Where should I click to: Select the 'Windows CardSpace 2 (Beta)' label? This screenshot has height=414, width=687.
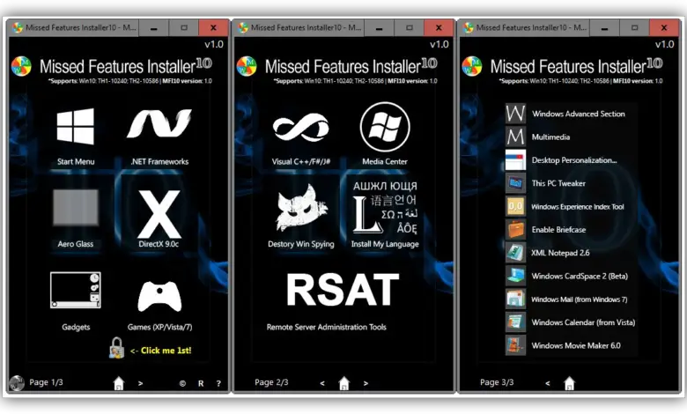[x=580, y=276]
